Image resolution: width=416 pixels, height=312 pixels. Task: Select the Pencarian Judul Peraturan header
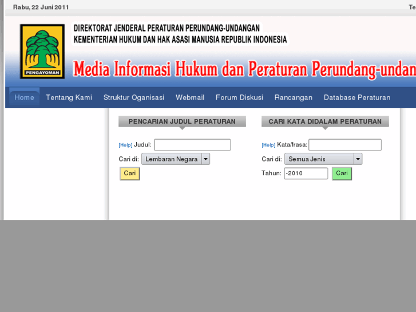pos(182,121)
